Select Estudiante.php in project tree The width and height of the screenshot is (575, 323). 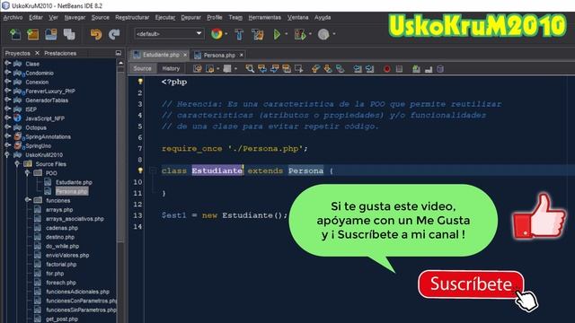[x=74, y=182]
